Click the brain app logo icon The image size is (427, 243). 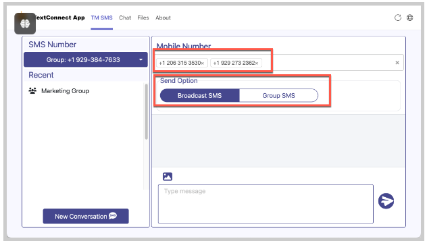pos(25,24)
